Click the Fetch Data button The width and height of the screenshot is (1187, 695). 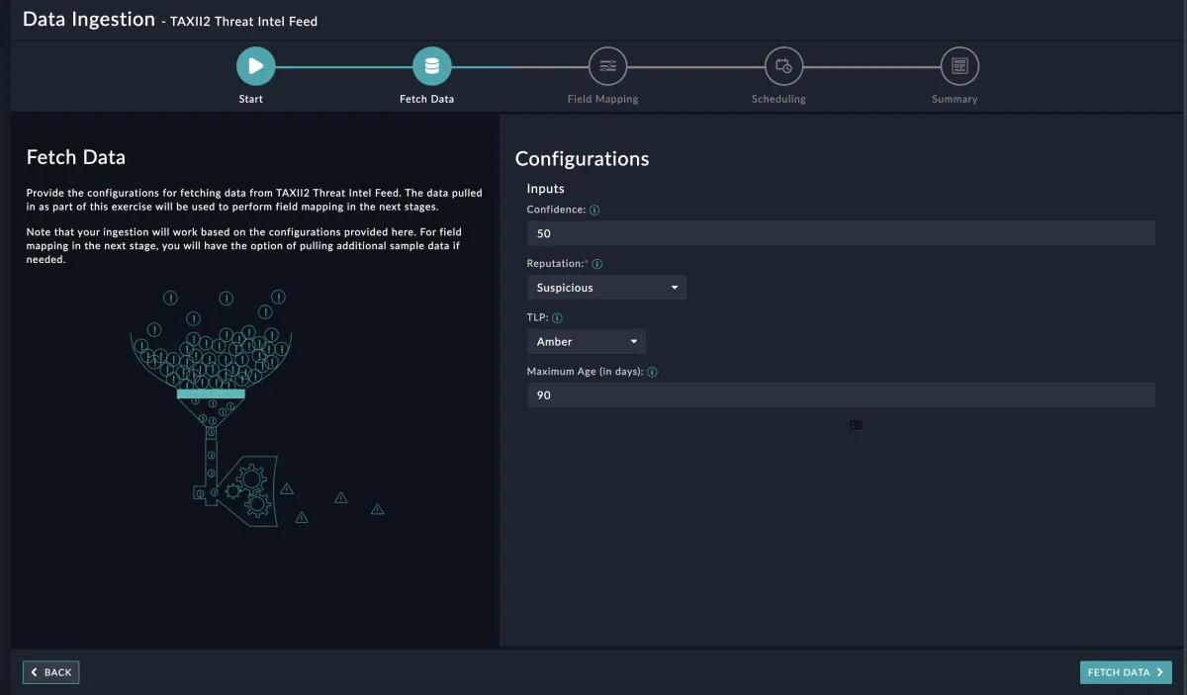[x=1126, y=672]
